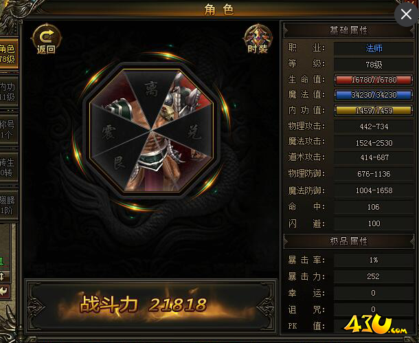Switch to the 内功 side tab

pyautogui.click(x=8, y=92)
